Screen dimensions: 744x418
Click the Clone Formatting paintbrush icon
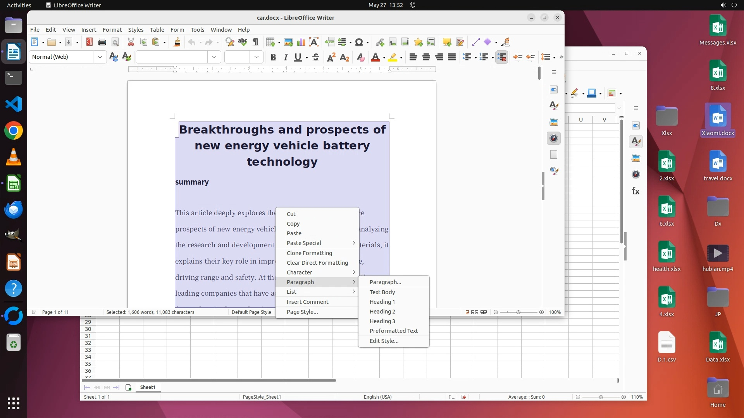(x=177, y=42)
